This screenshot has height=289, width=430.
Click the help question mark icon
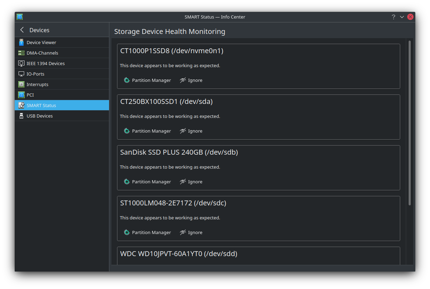[x=393, y=17]
